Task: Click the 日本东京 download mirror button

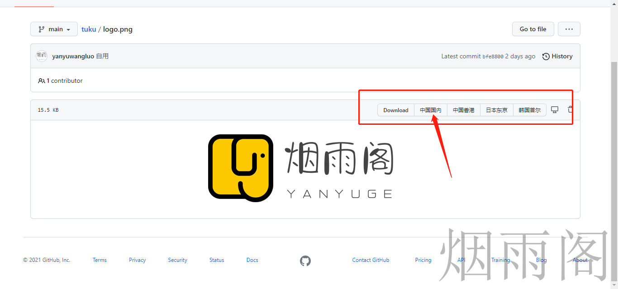Action: click(x=497, y=110)
